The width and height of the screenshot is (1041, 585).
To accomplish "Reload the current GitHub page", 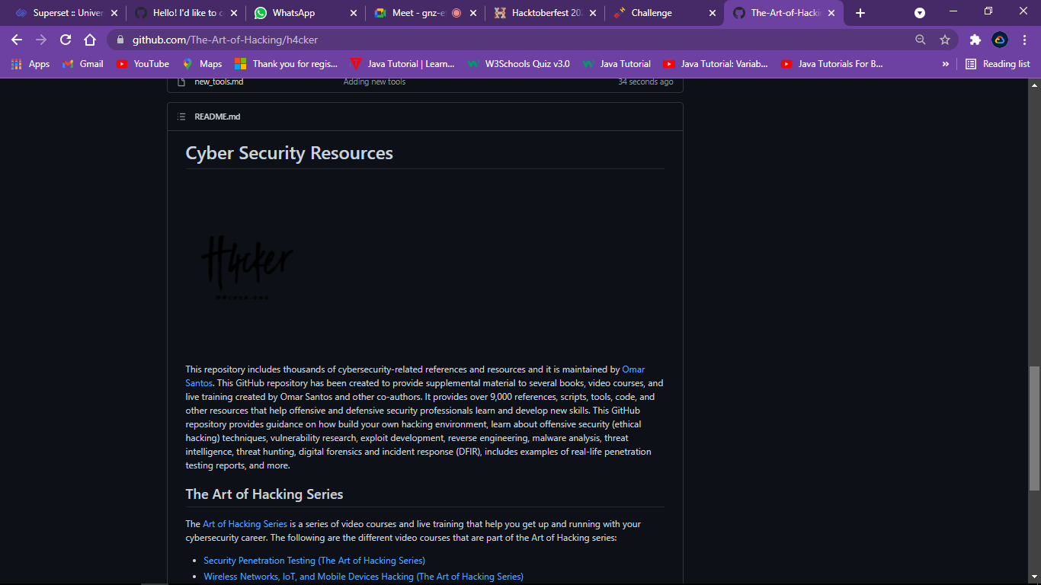I will [x=66, y=40].
